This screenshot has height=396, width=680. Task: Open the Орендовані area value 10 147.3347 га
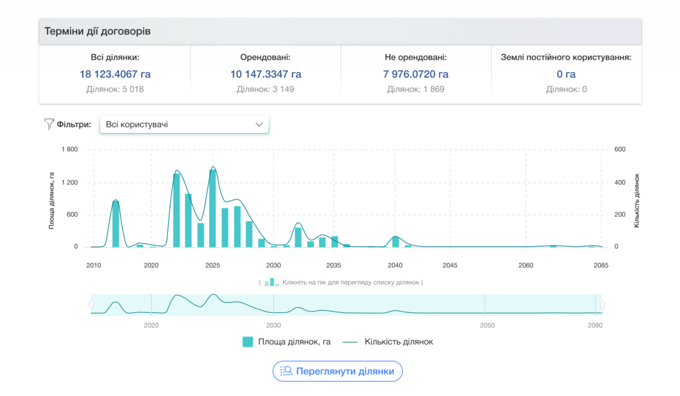pyautogui.click(x=266, y=74)
